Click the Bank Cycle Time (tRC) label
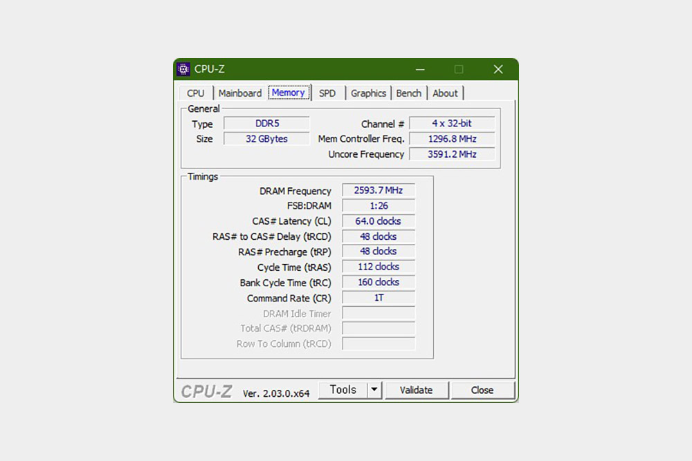 pyautogui.click(x=286, y=283)
